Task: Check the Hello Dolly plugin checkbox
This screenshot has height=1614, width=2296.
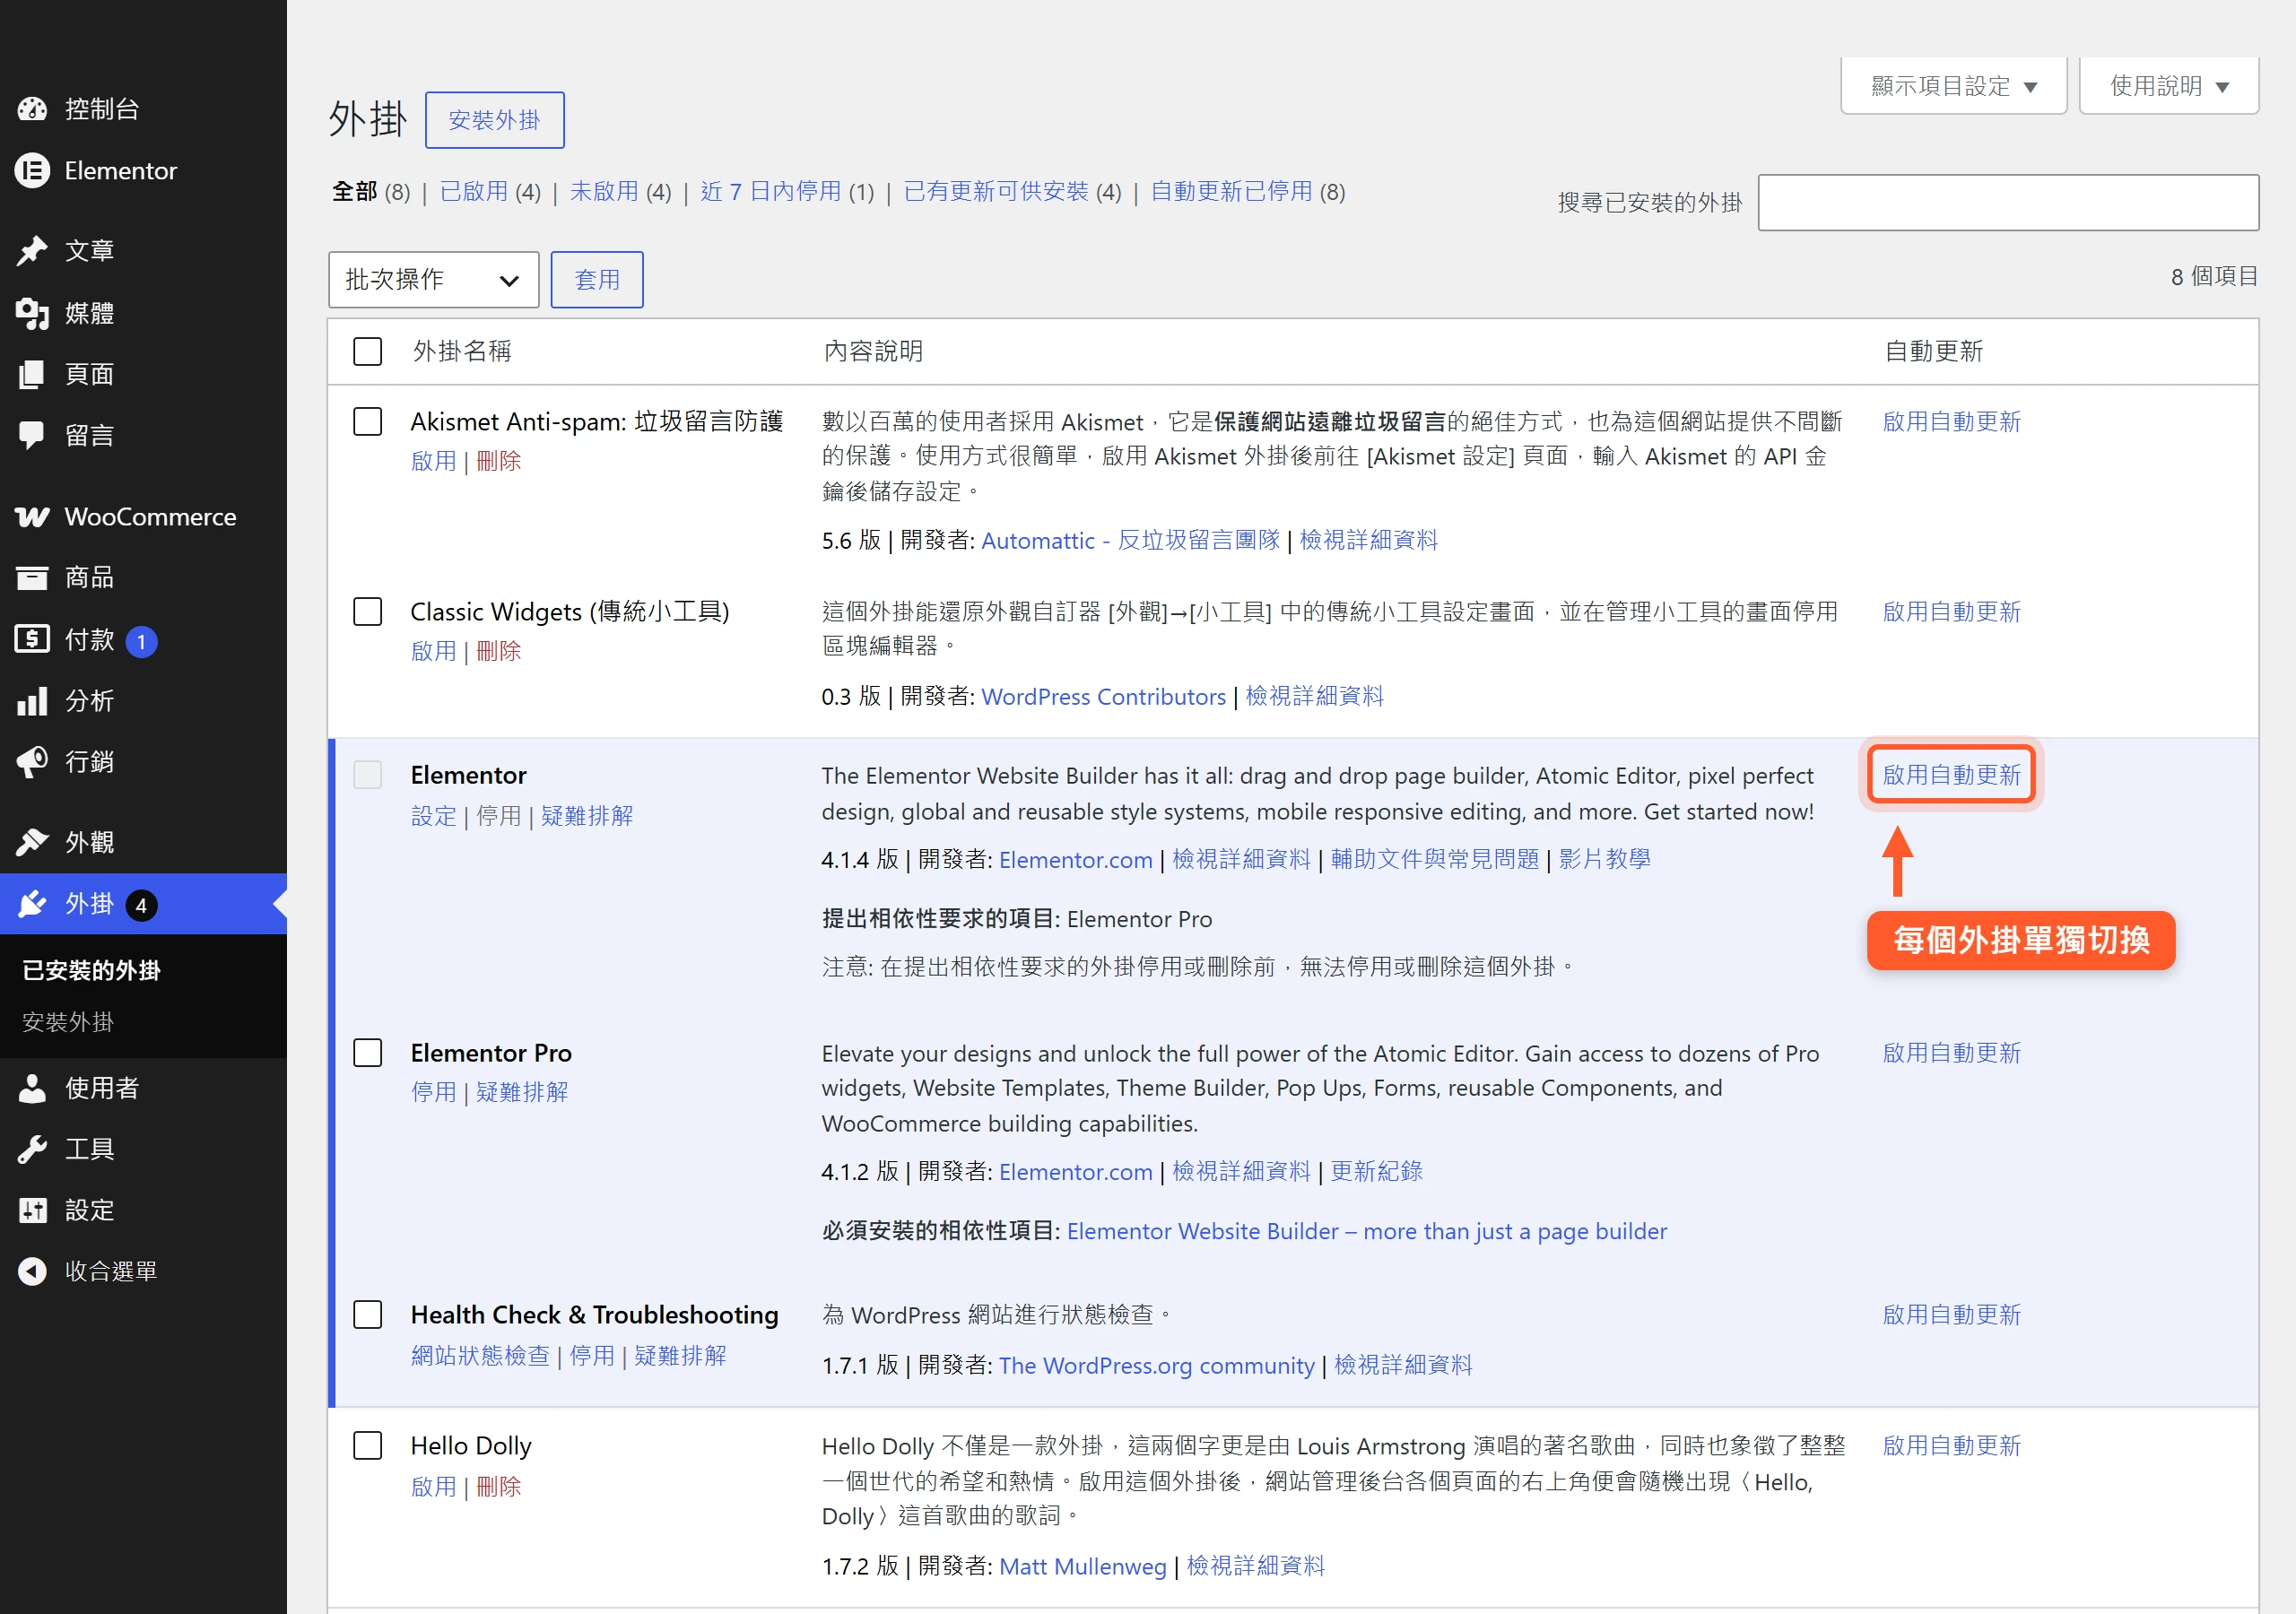Action: 368,1445
